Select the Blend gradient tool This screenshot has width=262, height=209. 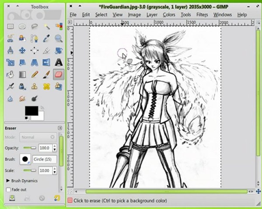click(22, 75)
